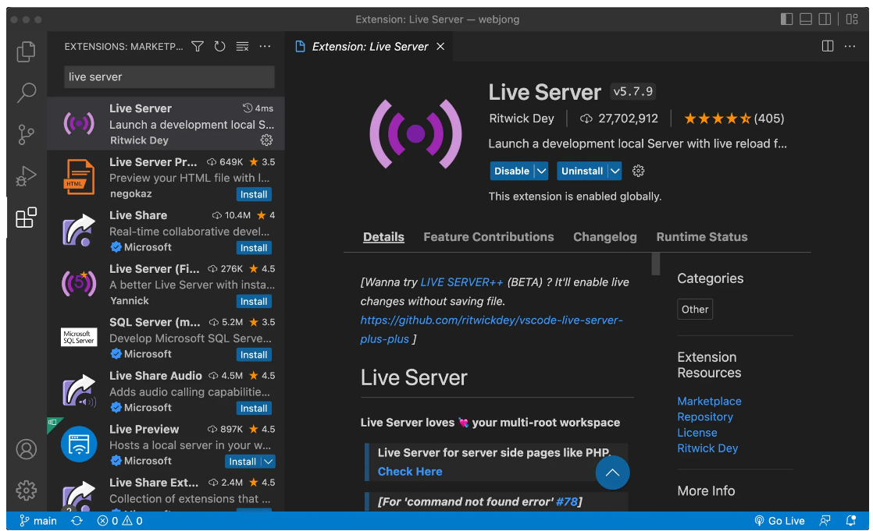Select Live Server row in results
Screen dimensions: 873x531
pyautogui.click(x=166, y=123)
